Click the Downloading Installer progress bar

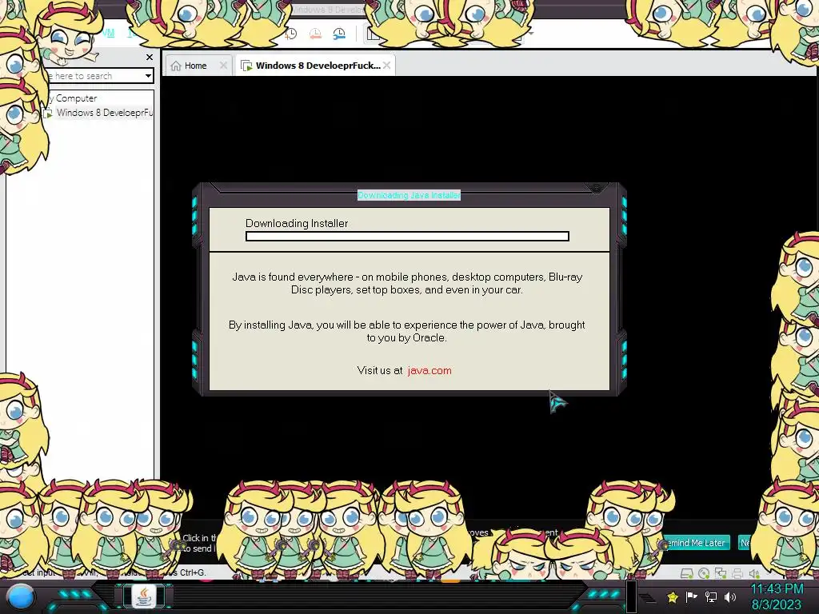coord(407,237)
